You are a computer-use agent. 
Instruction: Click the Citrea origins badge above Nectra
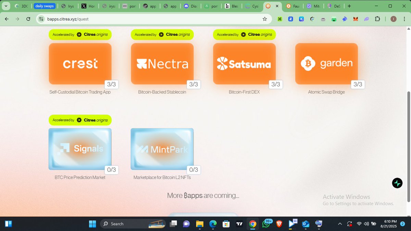click(x=162, y=35)
